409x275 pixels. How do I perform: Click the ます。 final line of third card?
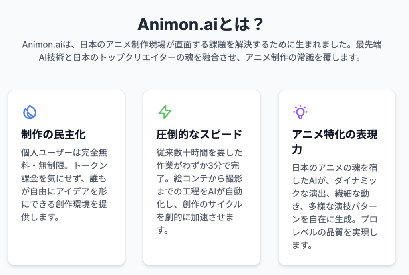(302, 246)
